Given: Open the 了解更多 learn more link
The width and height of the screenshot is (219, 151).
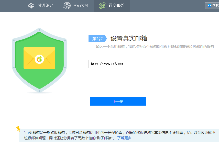Looking at the screenshot, I should click(x=124, y=138).
